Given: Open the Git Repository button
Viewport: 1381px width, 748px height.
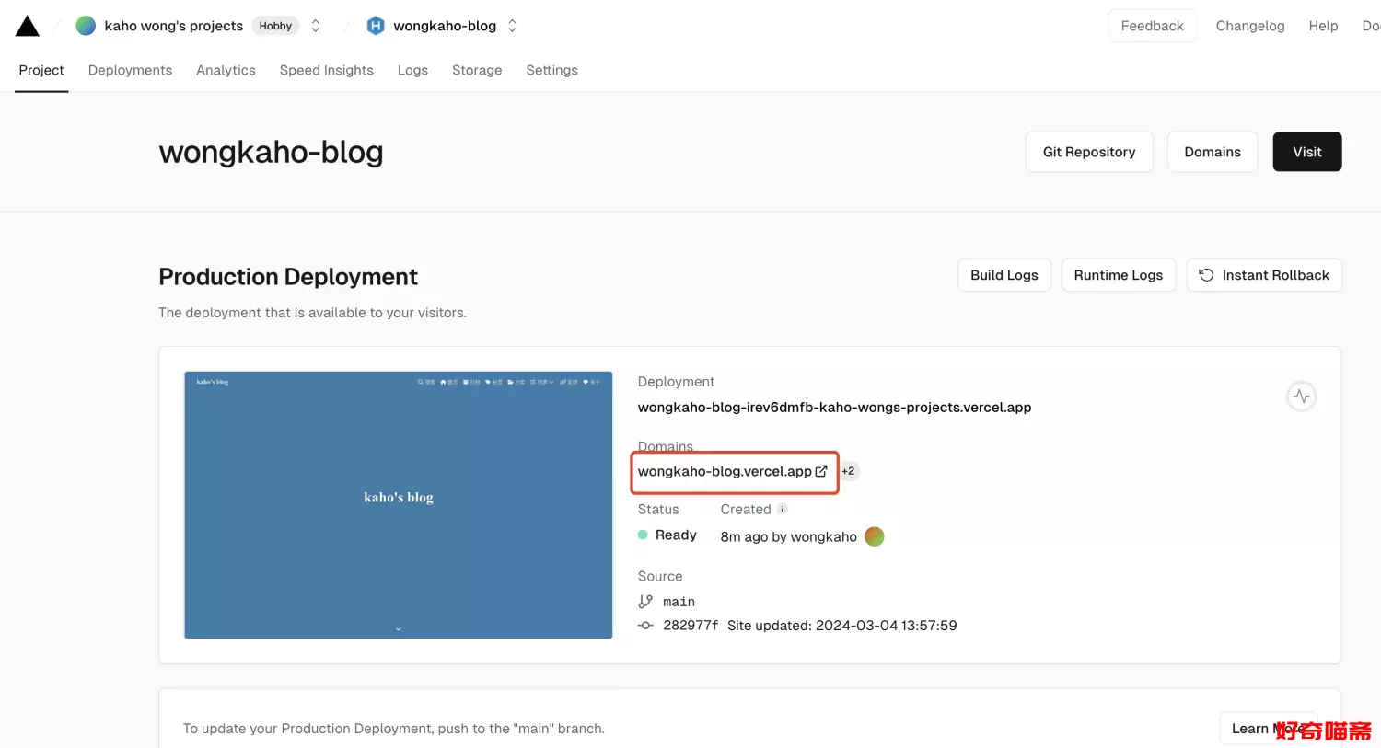Looking at the screenshot, I should coord(1088,152).
